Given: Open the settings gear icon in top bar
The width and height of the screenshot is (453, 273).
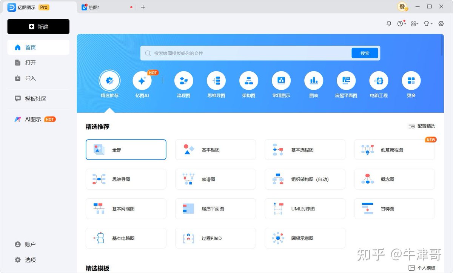Looking at the screenshot, I should click(x=441, y=24).
